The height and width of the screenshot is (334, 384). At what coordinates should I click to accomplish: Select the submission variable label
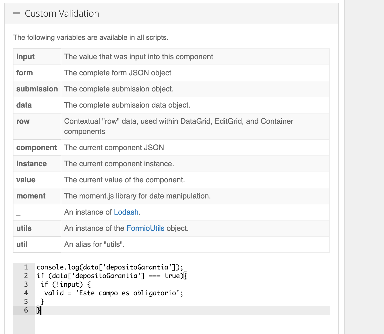(x=37, y=89)
